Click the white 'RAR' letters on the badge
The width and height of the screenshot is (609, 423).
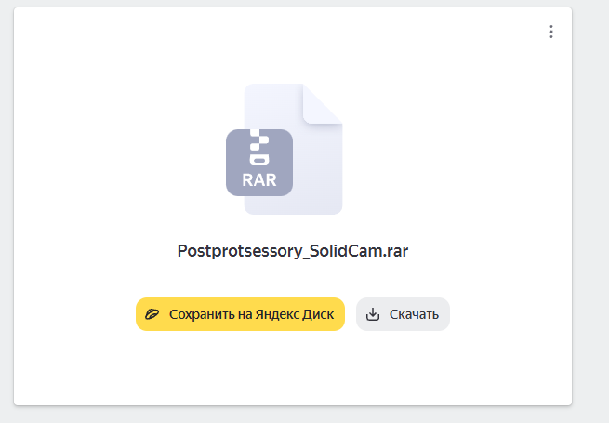point(259,180)
